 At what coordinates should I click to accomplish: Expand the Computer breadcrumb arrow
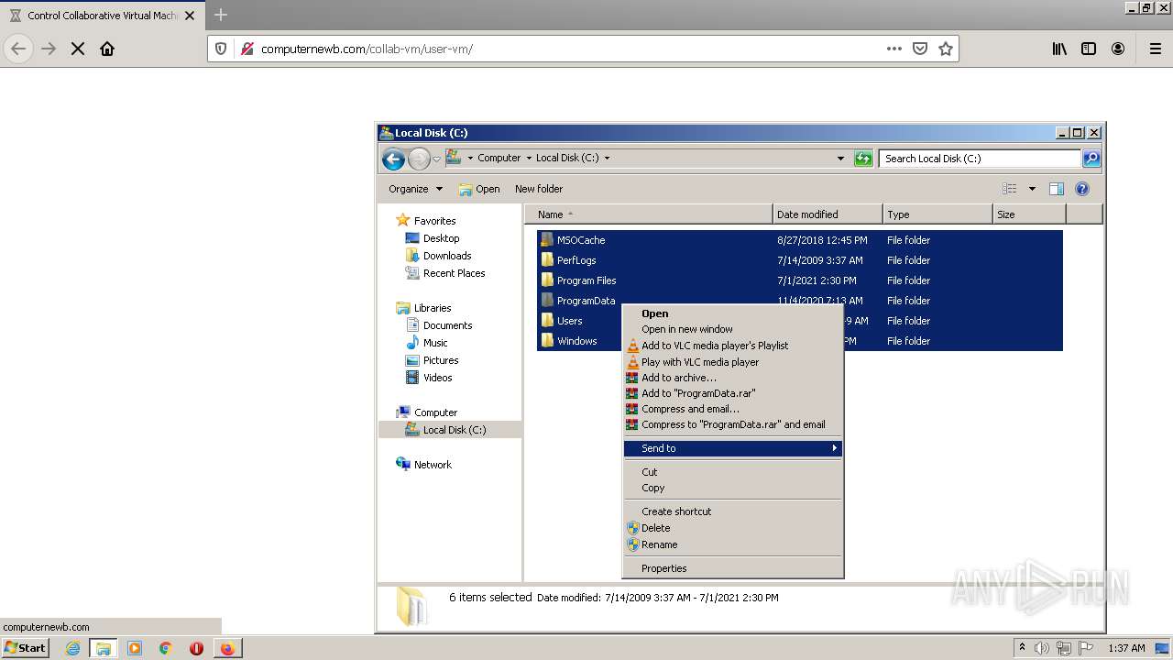pos(529,158)
